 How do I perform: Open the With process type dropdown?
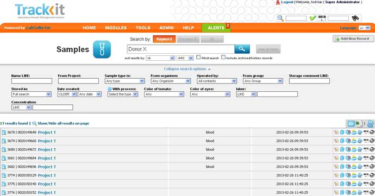(123, 94)
